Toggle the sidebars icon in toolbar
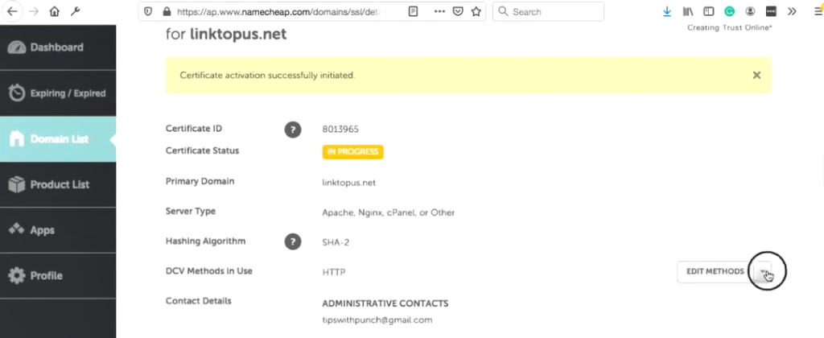The height and width of the screenshot is (338, 824). 708,11
